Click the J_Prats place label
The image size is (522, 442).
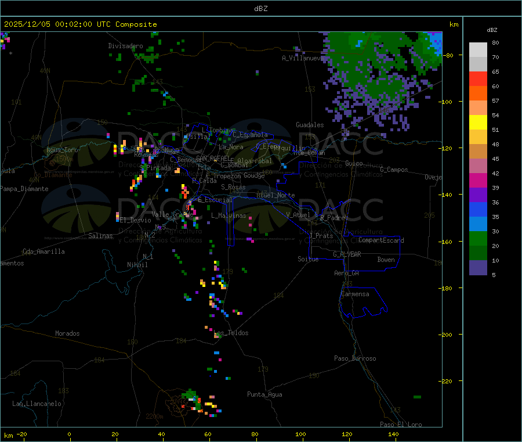pos(321,235)
